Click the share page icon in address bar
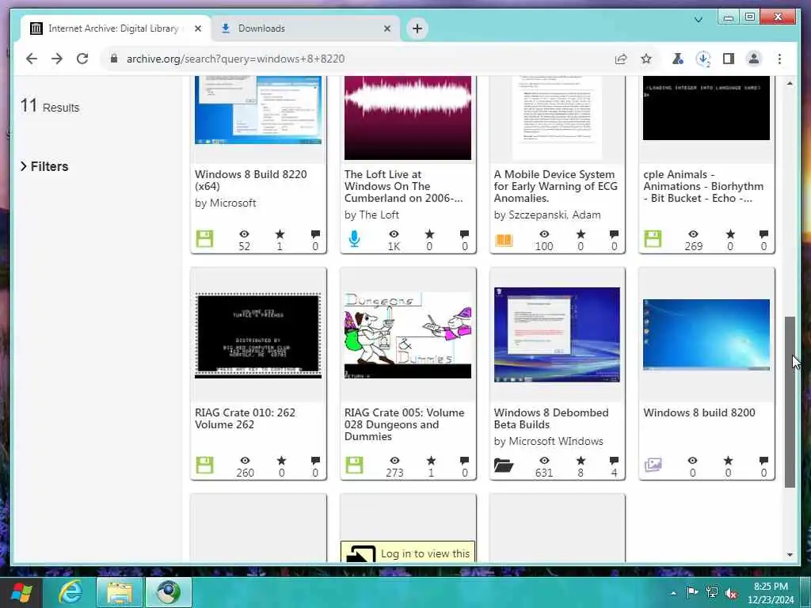The width and height of the screenshot is (811, 608). click(x=621, y=59)
